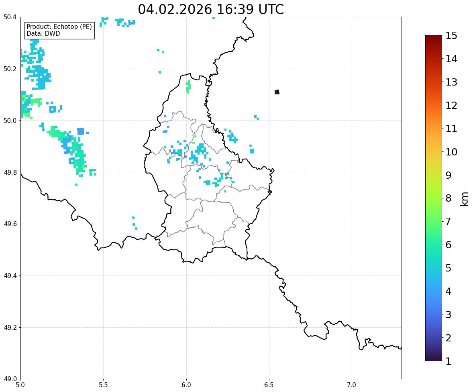
Task: Click the colorbar tick label "10"
Action: click(451, 152)
